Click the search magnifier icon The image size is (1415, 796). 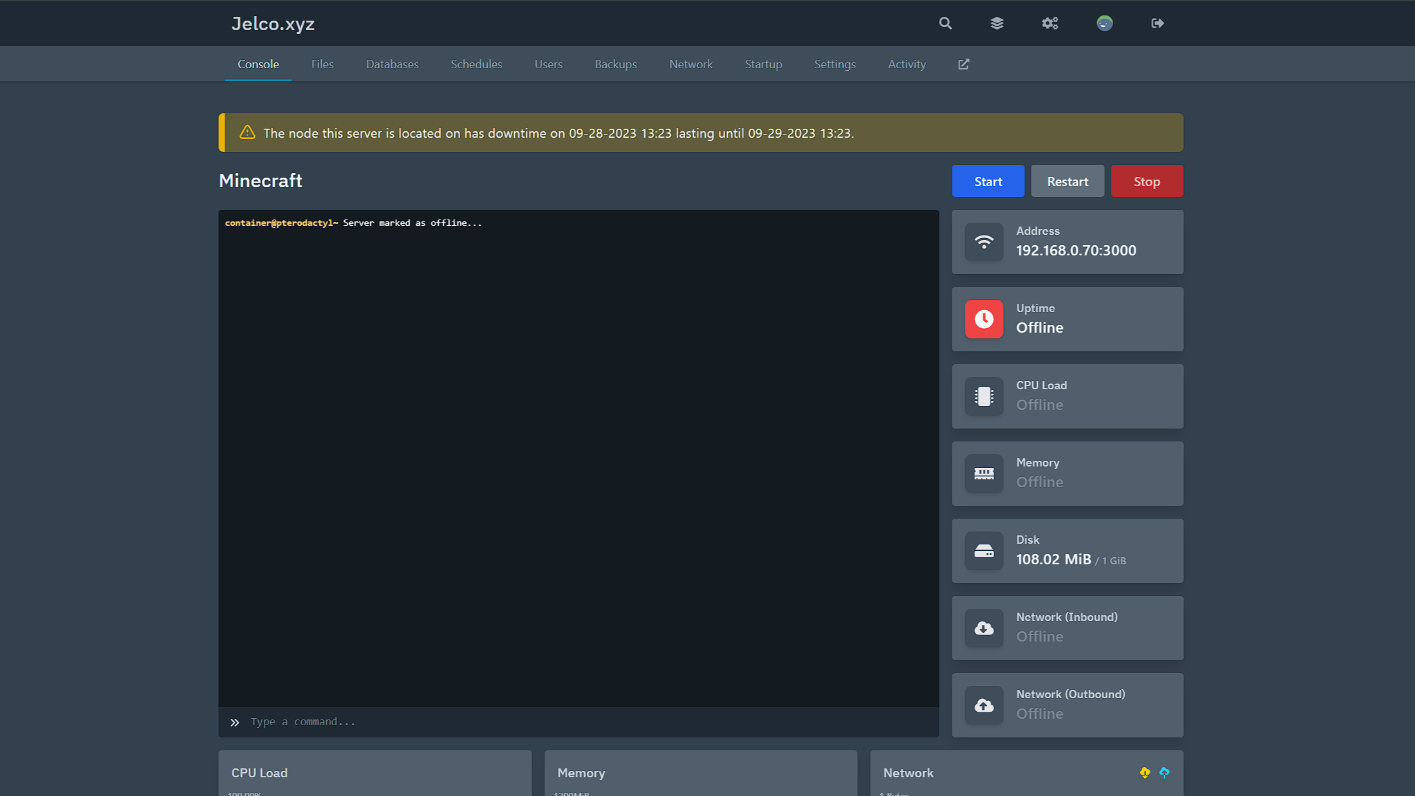(945, 23)
